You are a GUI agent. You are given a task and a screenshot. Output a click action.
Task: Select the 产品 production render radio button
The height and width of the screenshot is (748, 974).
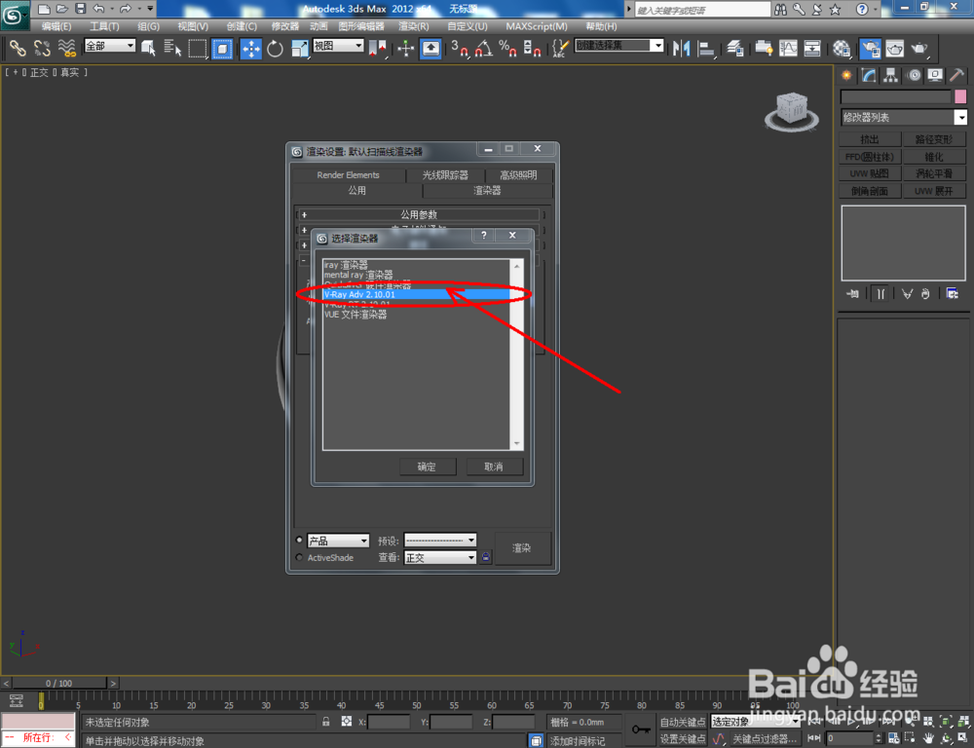pyautogui.click(x=299, y=540)
